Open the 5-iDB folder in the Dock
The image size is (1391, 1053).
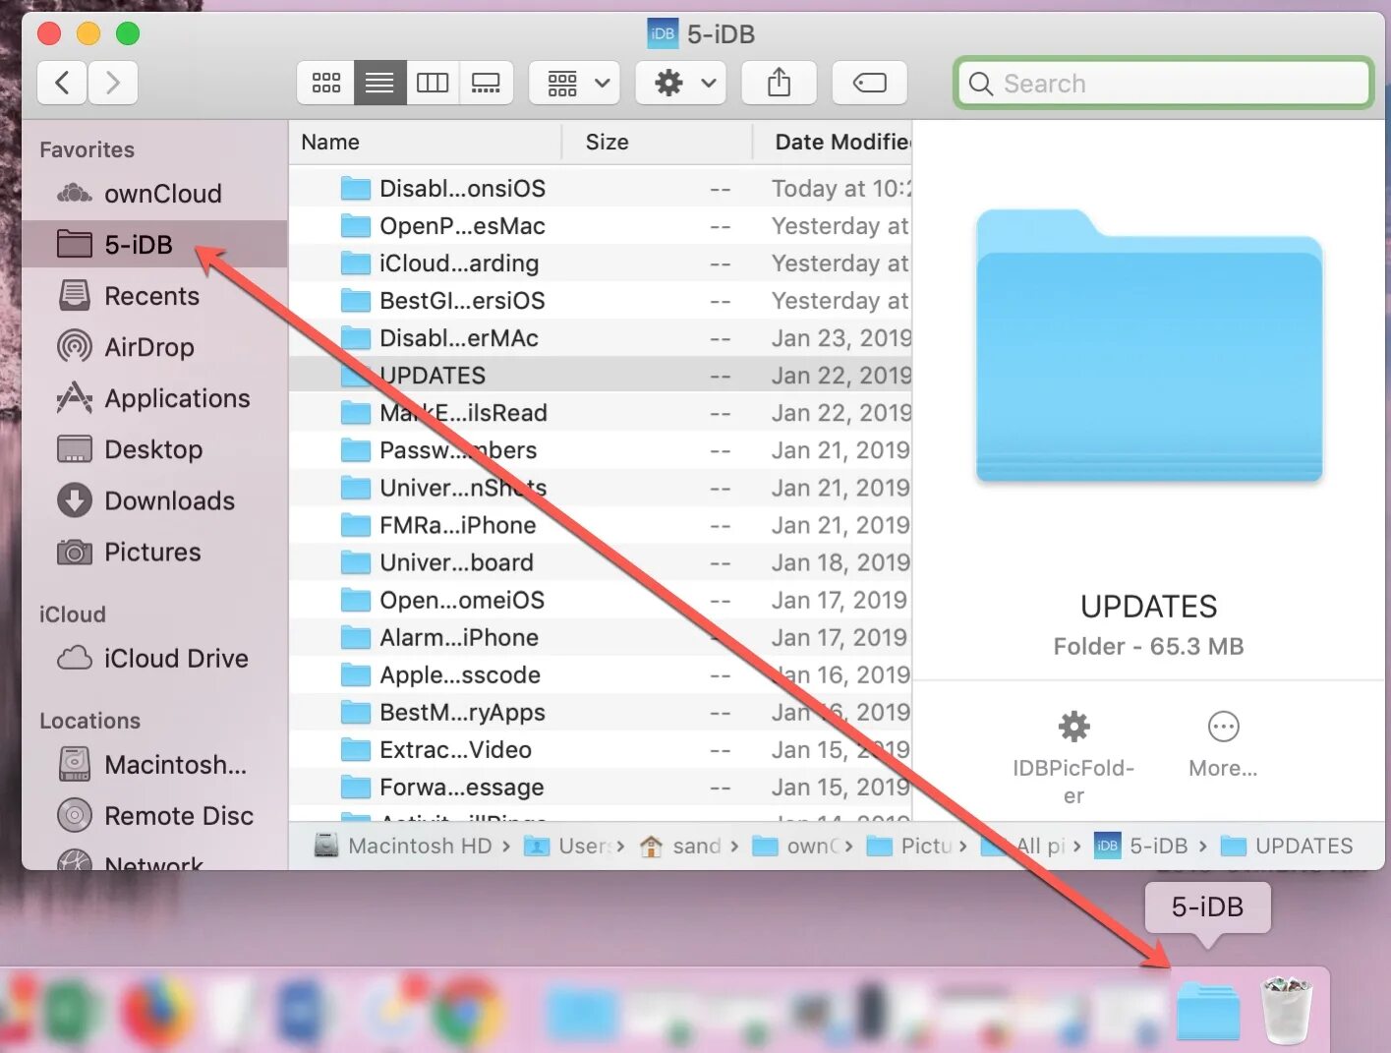tap(1208, 1010)
